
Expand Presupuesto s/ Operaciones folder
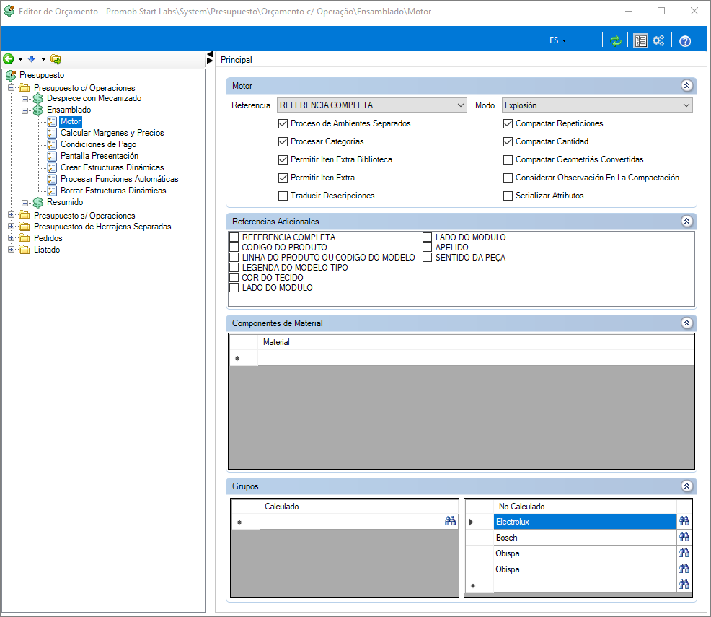pos(12,215)
